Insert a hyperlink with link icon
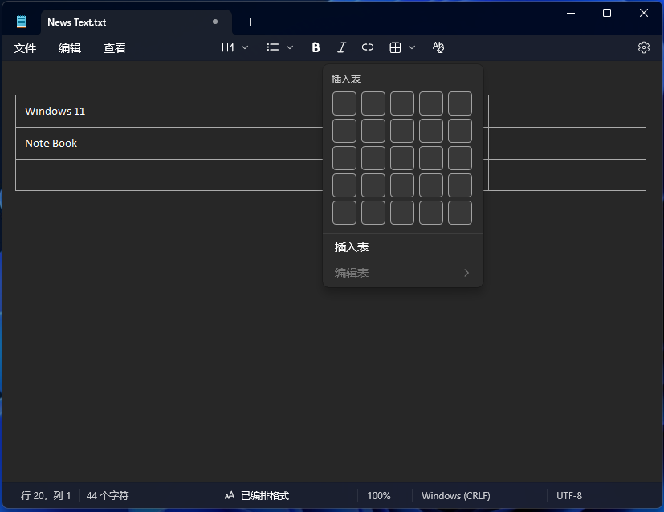 pyautogui.click(x=368, y=47)
